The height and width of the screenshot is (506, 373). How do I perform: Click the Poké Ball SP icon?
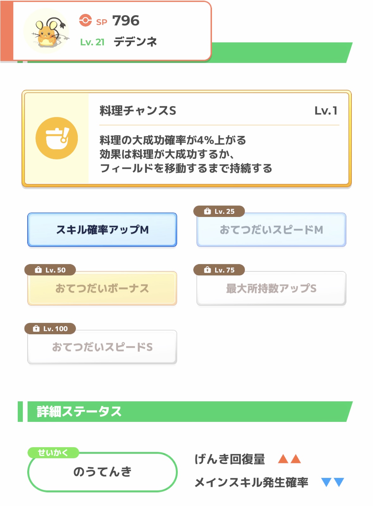(85, 21)
